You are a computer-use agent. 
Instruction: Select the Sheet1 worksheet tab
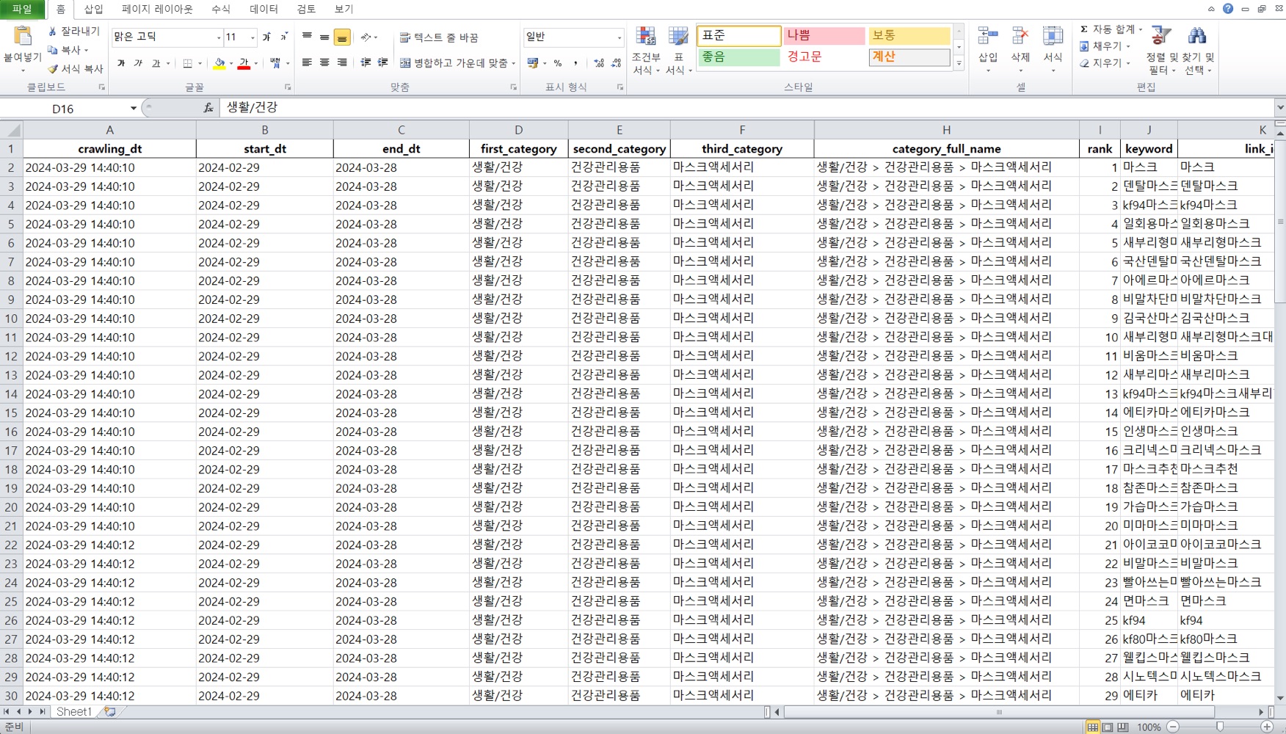[74, 712]
